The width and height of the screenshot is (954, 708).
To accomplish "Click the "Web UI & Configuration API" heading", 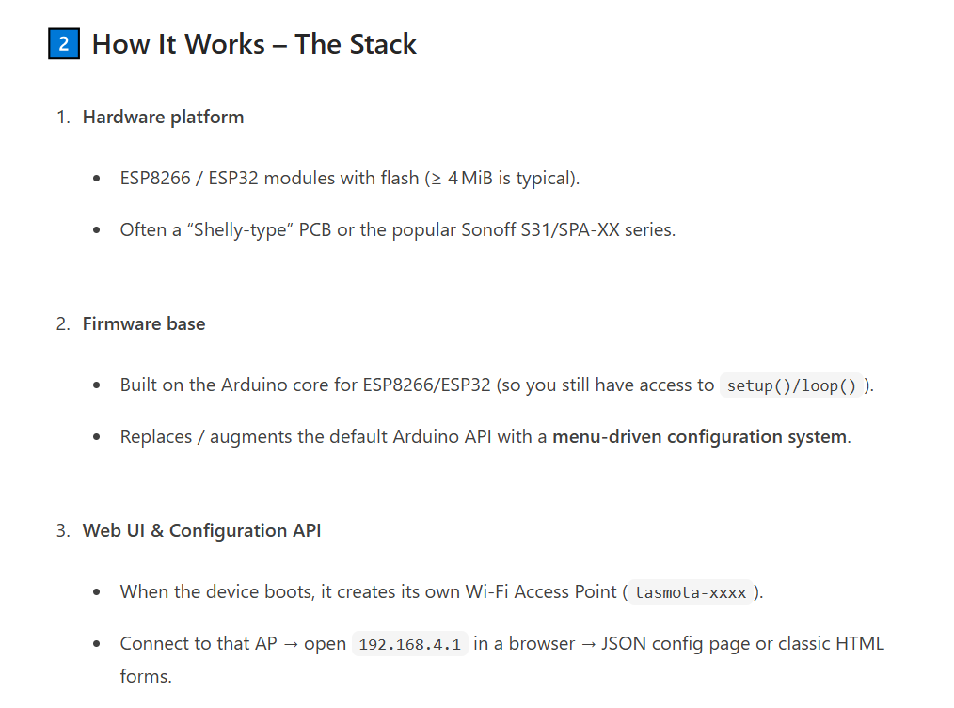I will tap(201, 530).
